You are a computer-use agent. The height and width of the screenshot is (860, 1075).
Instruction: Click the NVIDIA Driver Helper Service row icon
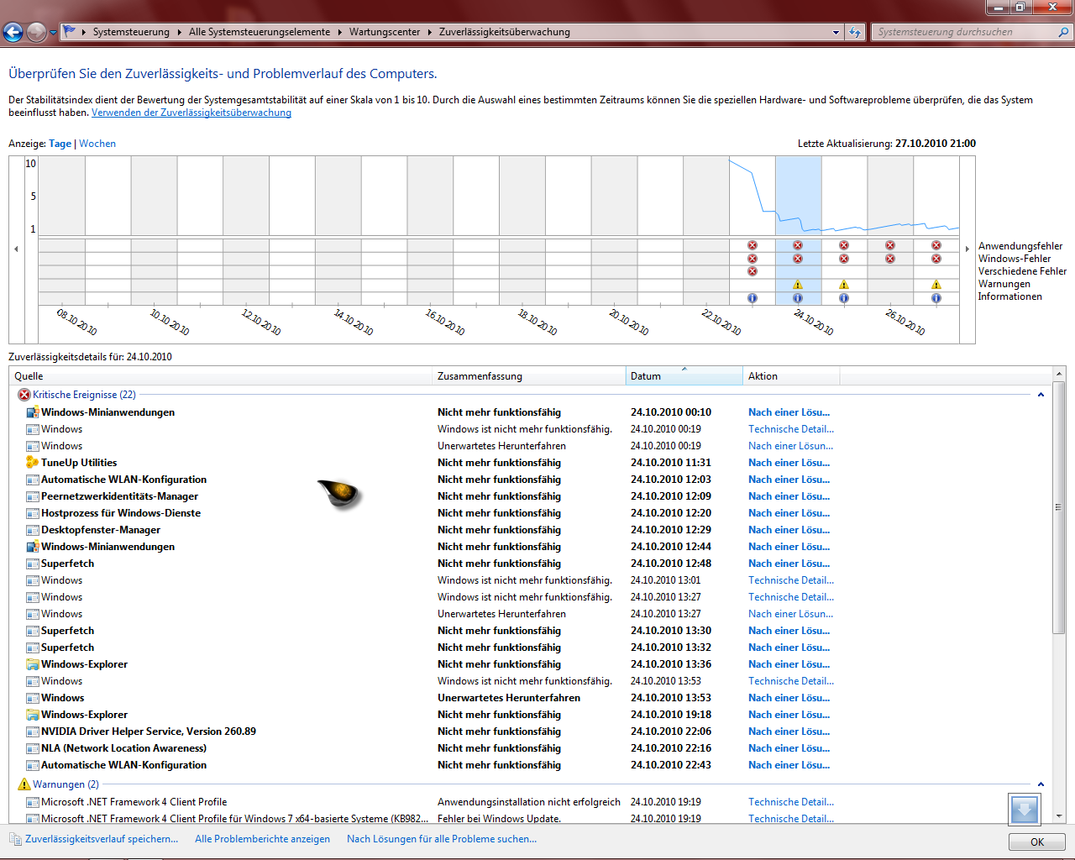(33, 732)
